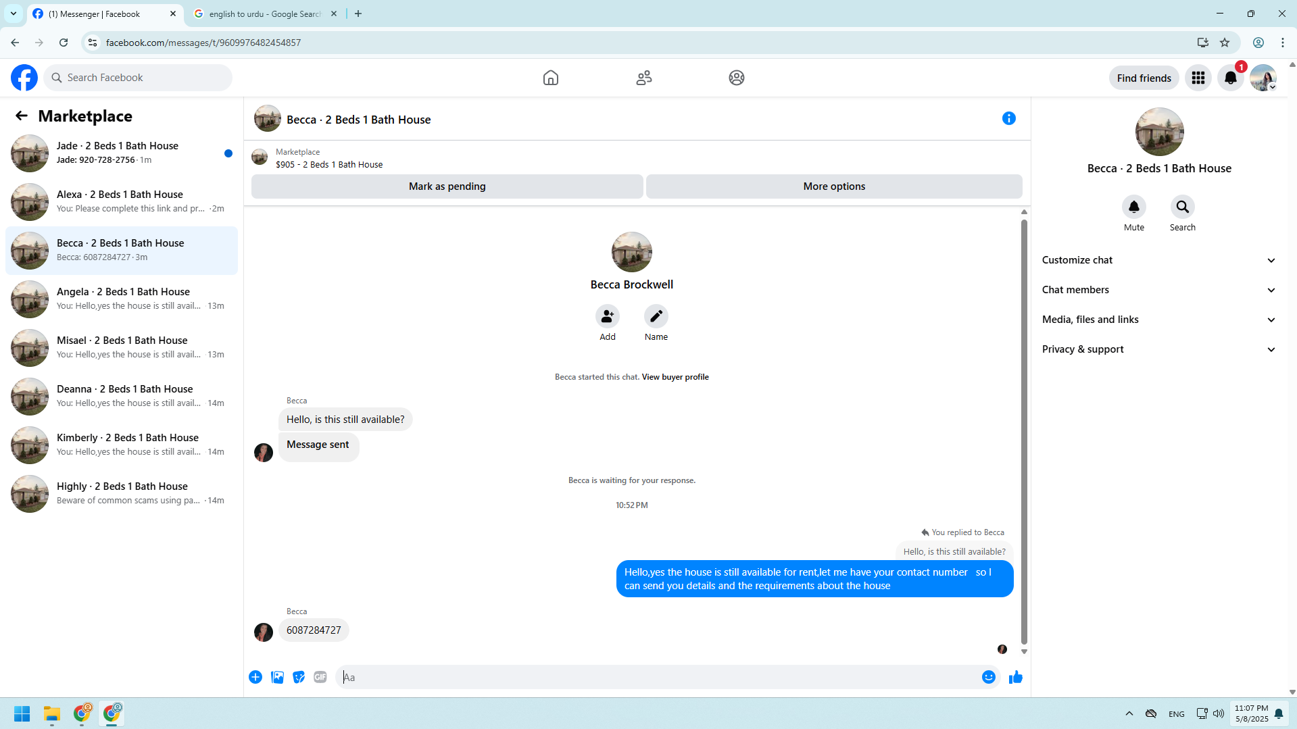Click the chat conversation scrollbar
The width and height of the screenshot is (1297, 729).
[x=1024, y=432]
